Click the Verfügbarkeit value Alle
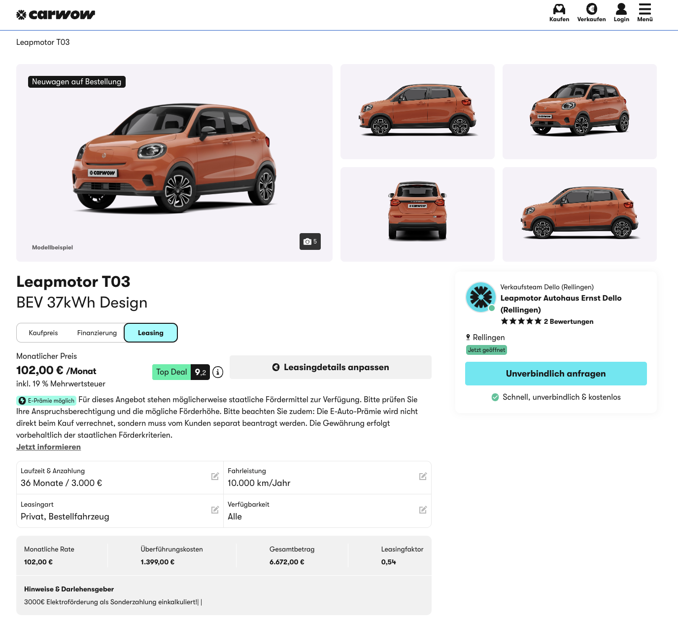This screenshot has width=678, height=621. [x=235, y=517]
